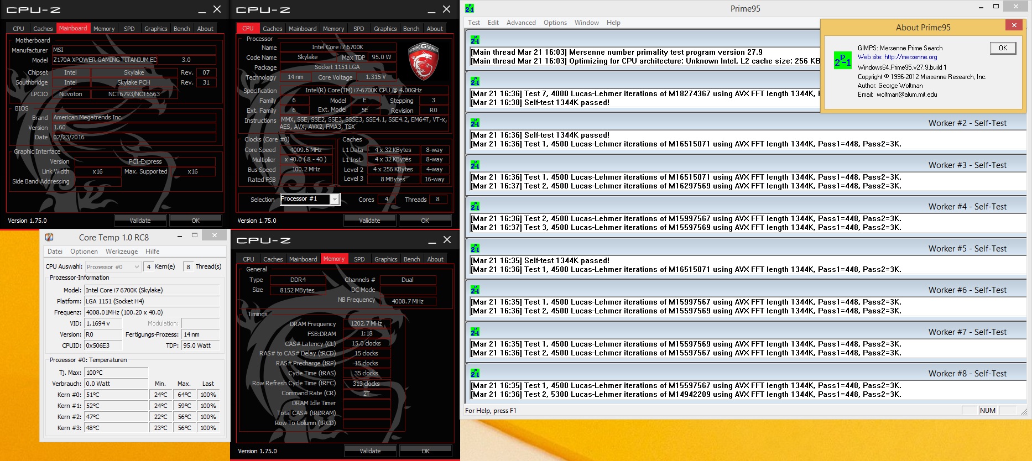Click the Worker #4 window icon

(475, 206)
